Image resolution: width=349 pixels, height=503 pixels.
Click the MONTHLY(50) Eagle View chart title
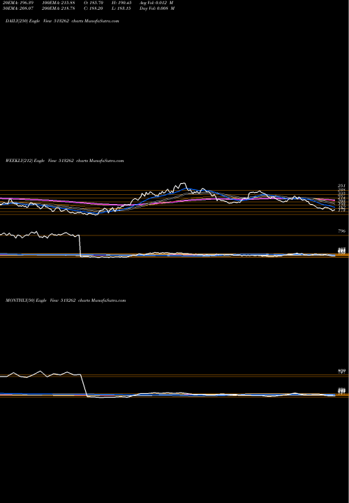pyautogui.click(x=66, y=300)
